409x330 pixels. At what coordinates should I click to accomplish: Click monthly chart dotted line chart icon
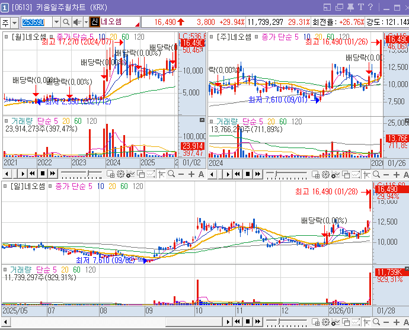click(x=151, y=174)
